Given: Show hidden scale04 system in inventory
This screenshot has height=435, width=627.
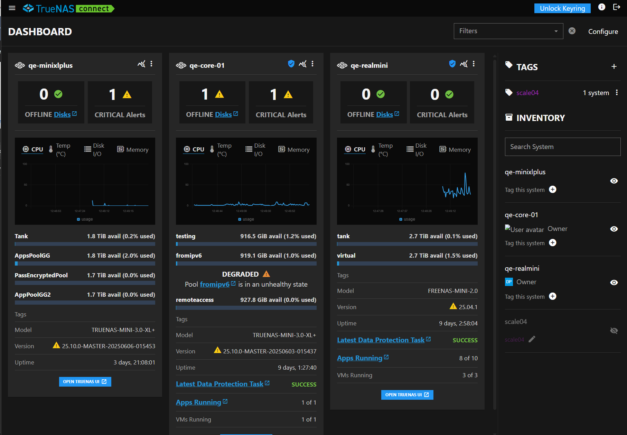Looking at the screenshot, I should [x=614, y=331].
